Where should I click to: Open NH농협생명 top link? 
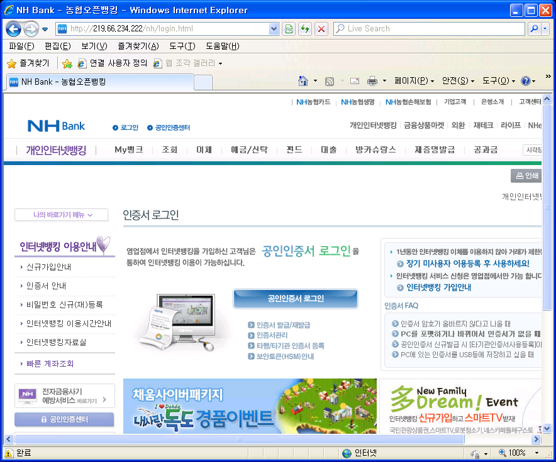click(357, 102)
